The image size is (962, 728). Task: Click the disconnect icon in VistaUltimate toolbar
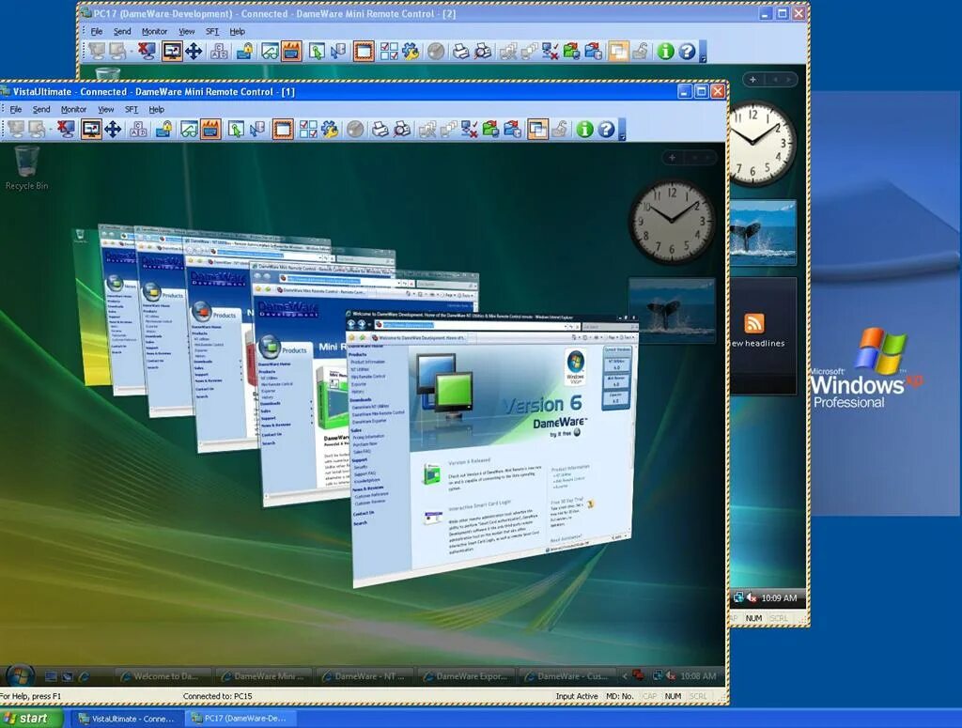(x=65, y=130)
